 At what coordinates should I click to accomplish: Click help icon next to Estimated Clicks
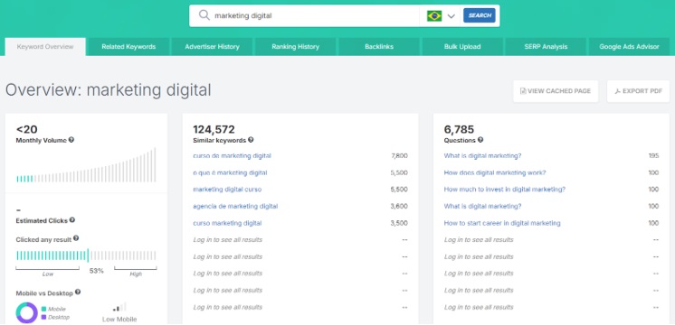pyautogui.click(x=72, y=220)
